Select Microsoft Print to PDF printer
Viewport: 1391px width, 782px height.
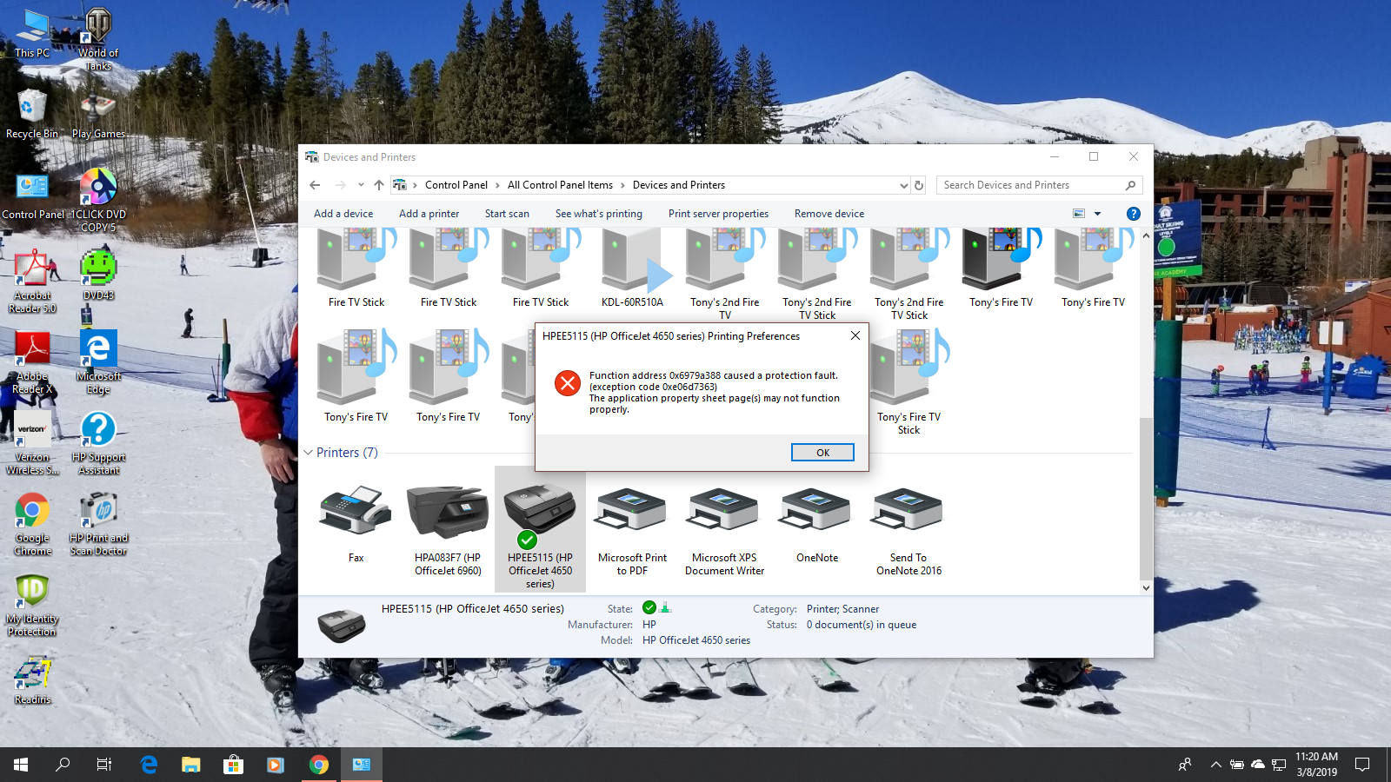pos(632,528)
